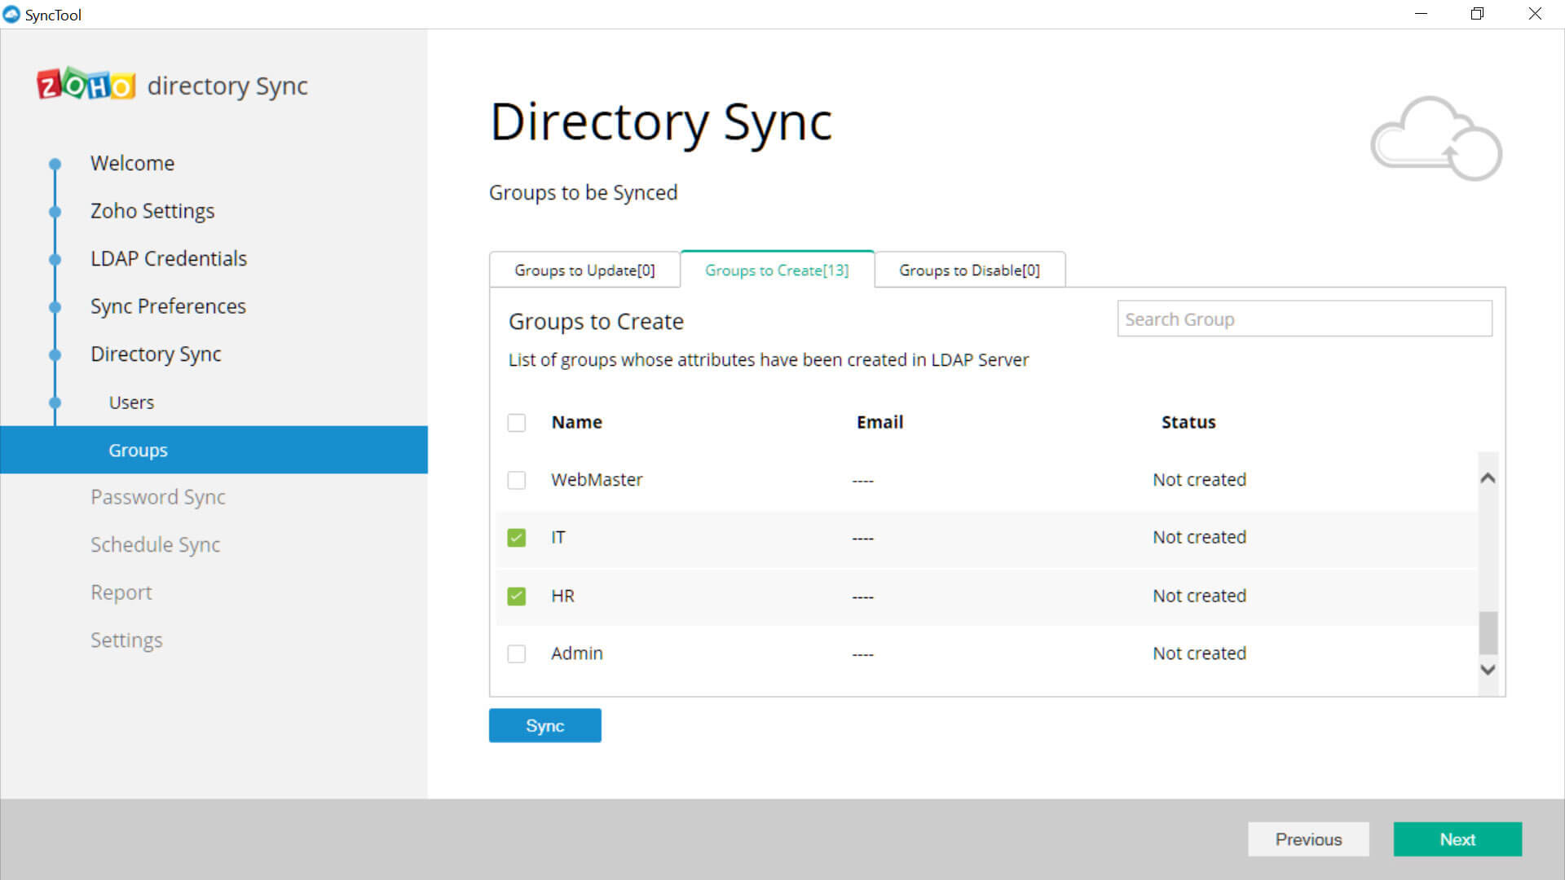Click the Zoho logo in the sidebar
The image size is (1565, 880).
pyautogui.click(x=86, y=85)
